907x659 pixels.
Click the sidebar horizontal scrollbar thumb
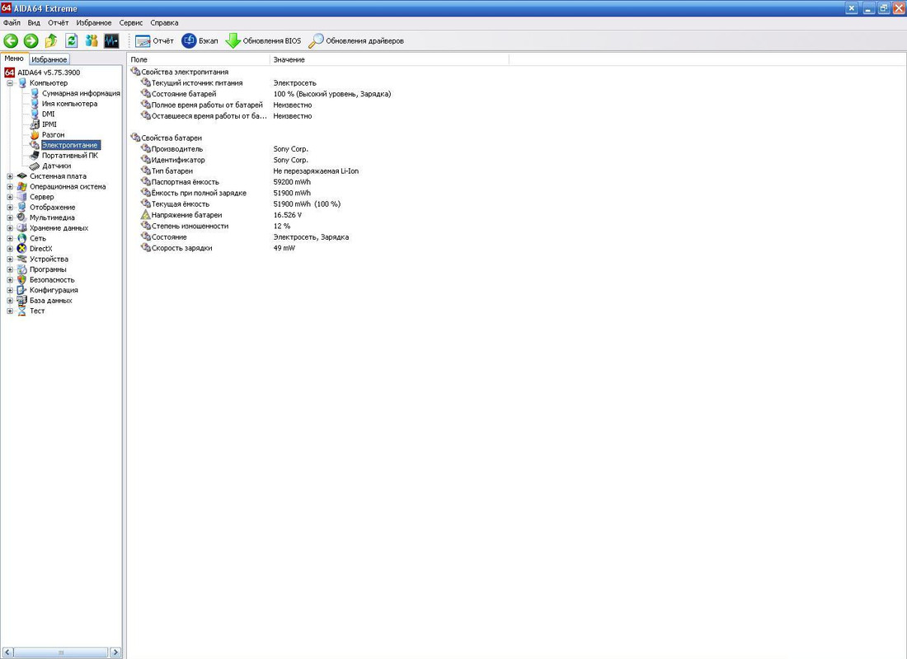click(x=61, y=652)
